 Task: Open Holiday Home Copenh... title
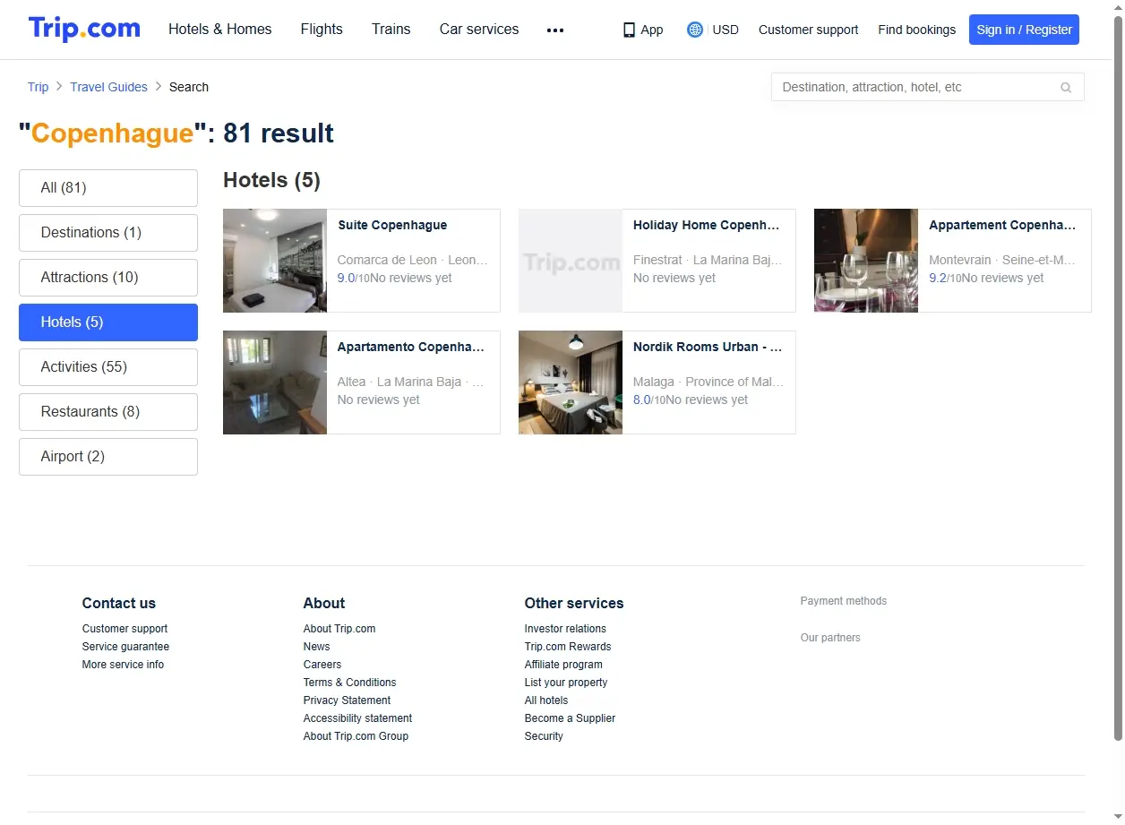coord(707,225)
